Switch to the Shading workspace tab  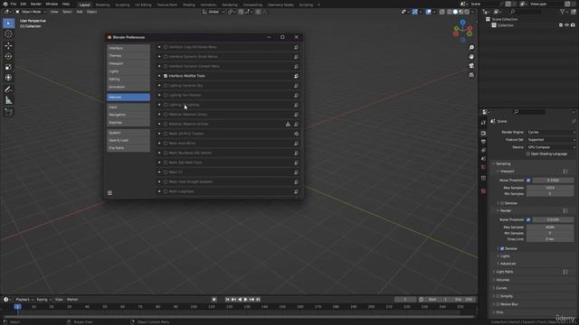pyautogui.click(x=189, y=5)
